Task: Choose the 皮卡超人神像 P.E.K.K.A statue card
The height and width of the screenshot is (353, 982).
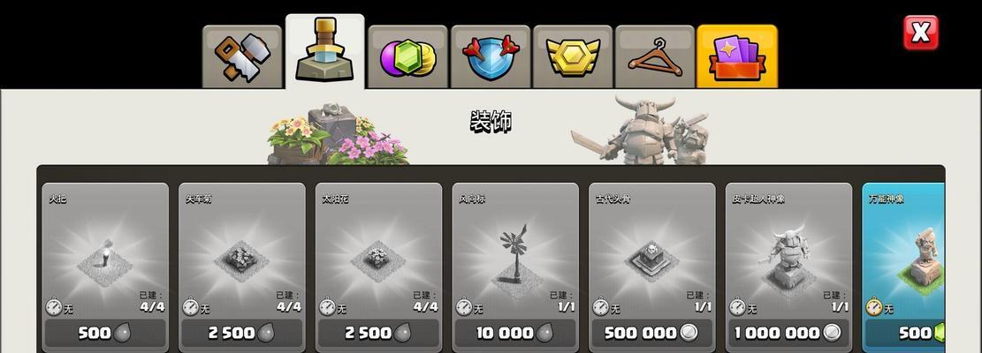Action: [788, 267]
